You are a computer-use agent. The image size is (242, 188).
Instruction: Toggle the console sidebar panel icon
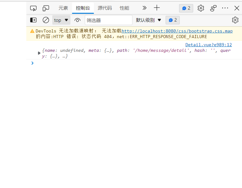pyautogui.click(x=33, y=20)
